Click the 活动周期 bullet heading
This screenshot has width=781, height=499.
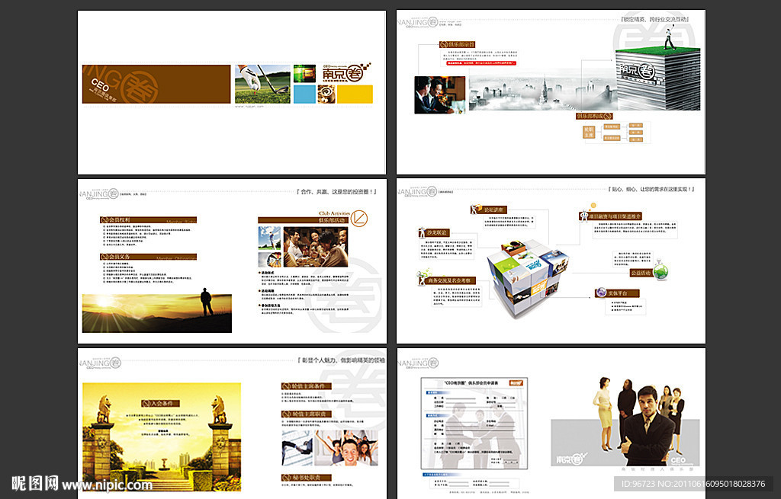267,291
